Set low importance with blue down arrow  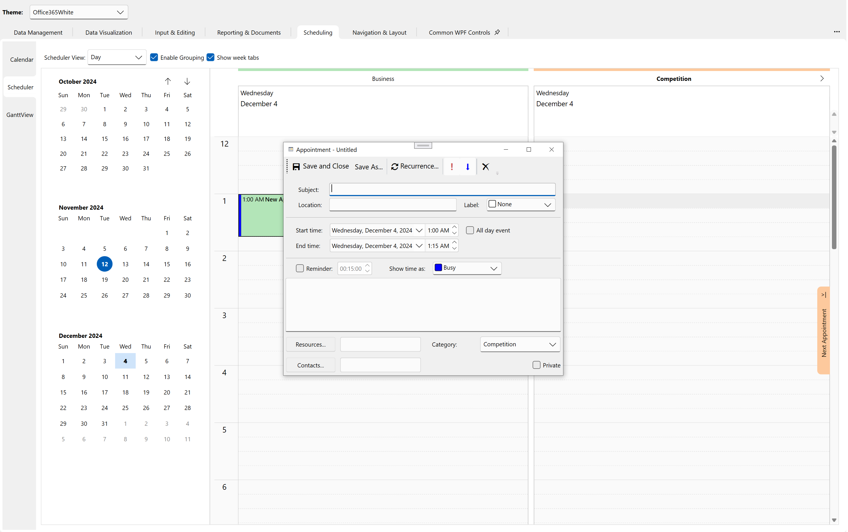468,167
